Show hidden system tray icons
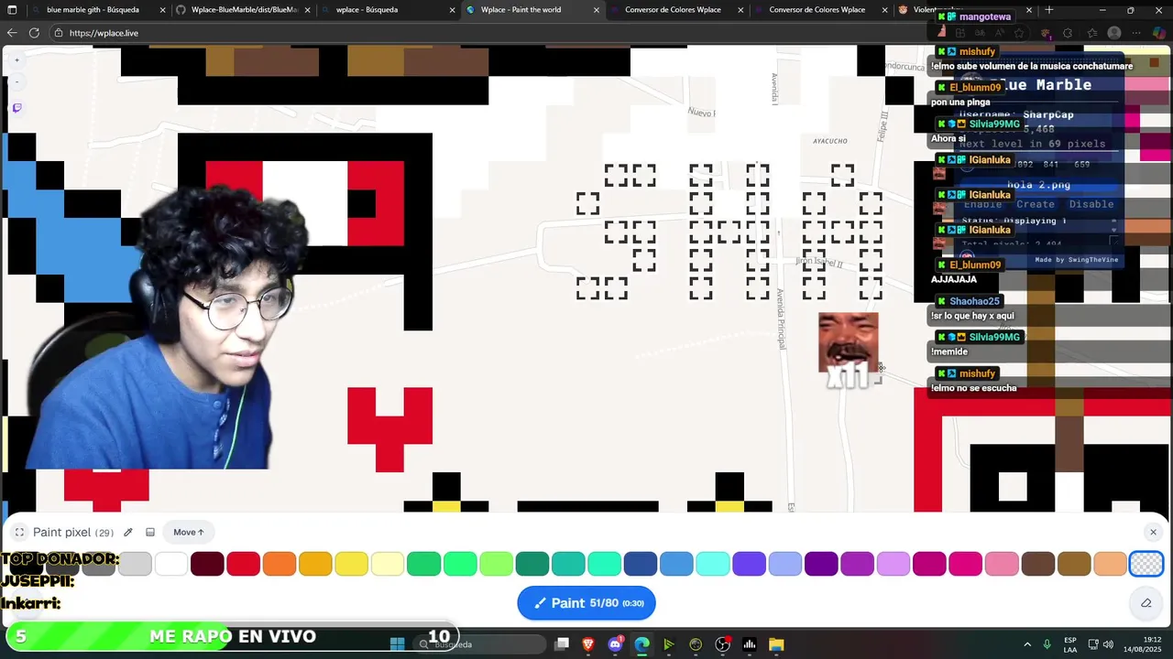The width and height of the screenshot is (1173, 659). tap(1026, 644)
